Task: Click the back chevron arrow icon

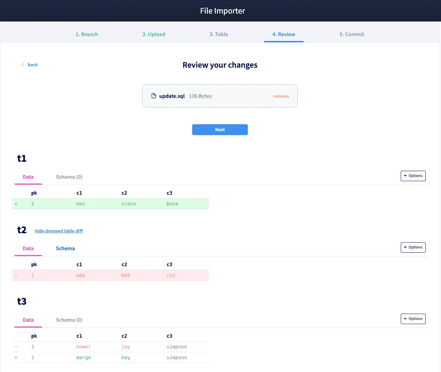Action: pyautogui.click(x=23, y=65)
